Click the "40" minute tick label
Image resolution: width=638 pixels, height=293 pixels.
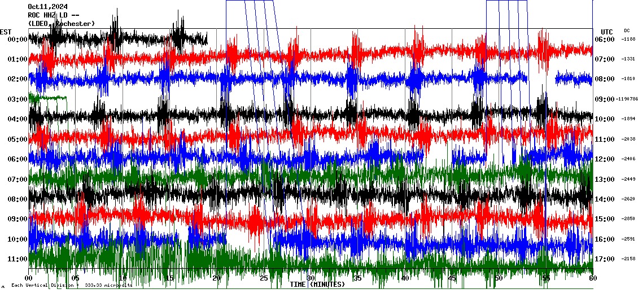pos(405,278)
